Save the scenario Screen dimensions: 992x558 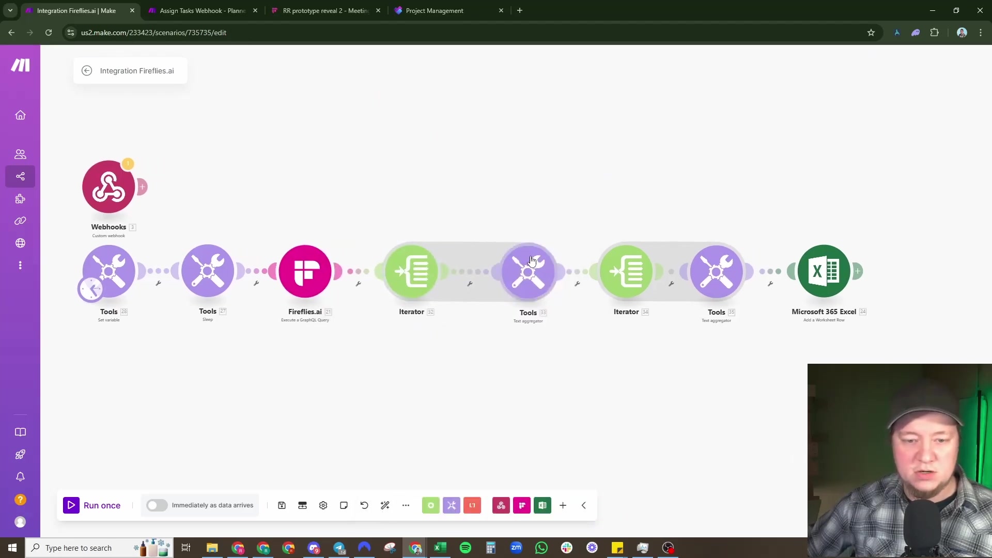(282, 505)
